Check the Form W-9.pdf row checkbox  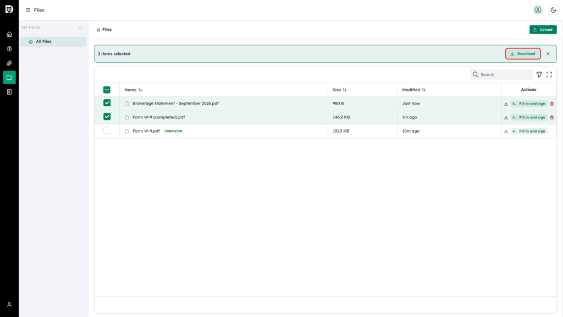click(107, 130)
